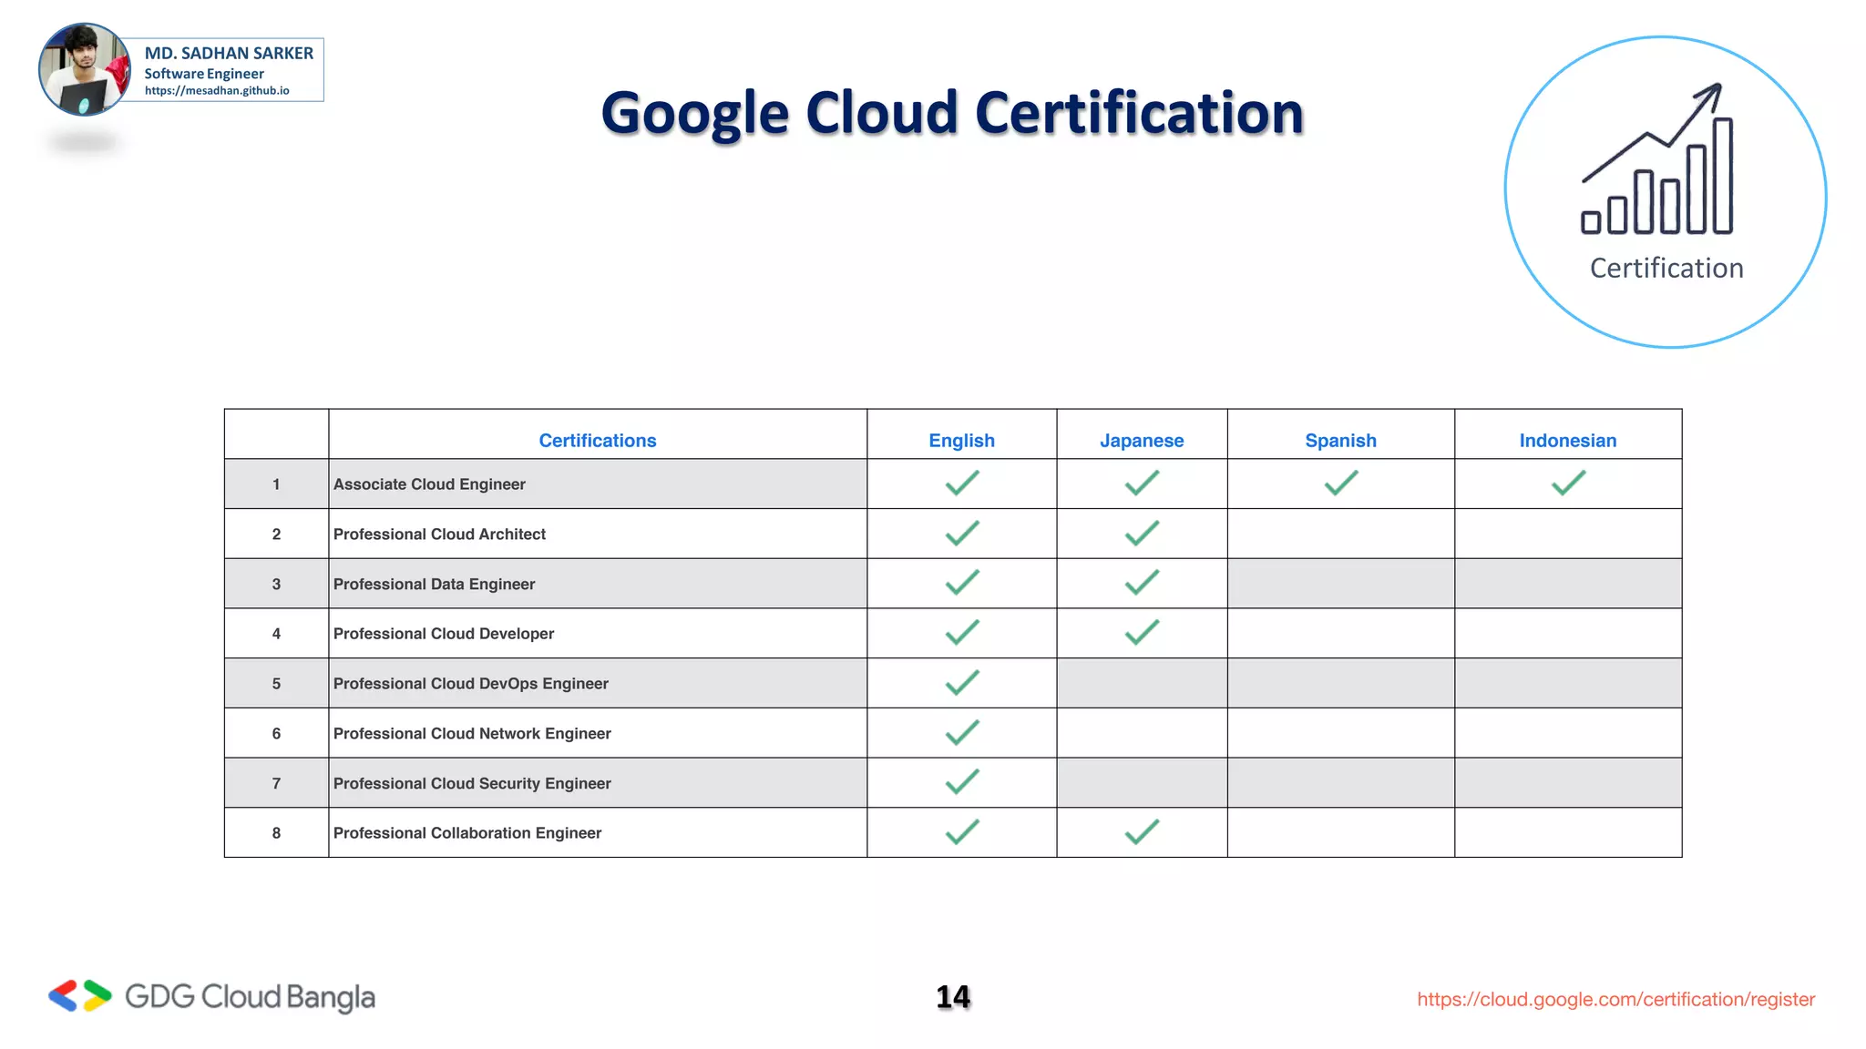
Task: Click the English checkmark for Professional Data Engineer
Action: point(962,582)
